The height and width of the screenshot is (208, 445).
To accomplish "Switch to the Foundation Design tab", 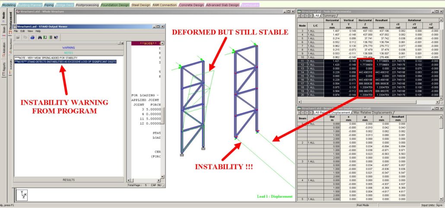I will [115, 5].
